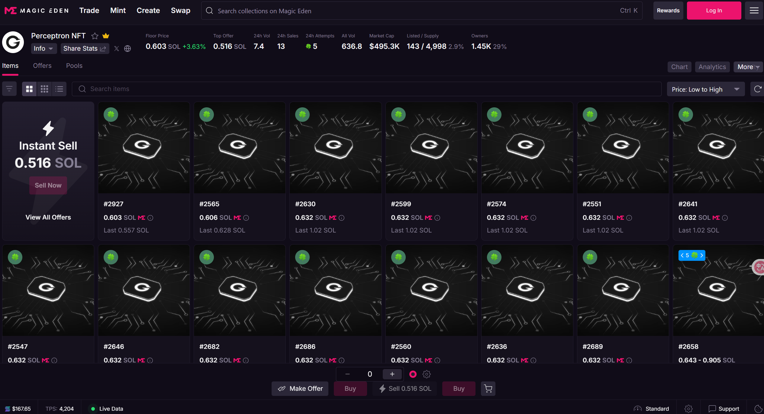
Task: Decrease sweep quantity with minus button
Action: [347, 374]
